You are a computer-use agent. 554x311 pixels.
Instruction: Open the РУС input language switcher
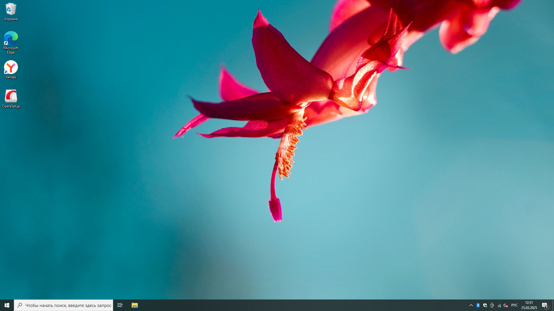[514, 305]
